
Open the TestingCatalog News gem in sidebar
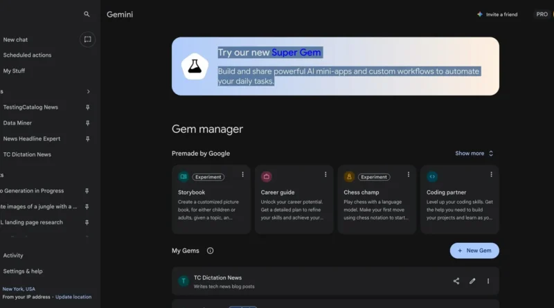[x=30, y=107]
